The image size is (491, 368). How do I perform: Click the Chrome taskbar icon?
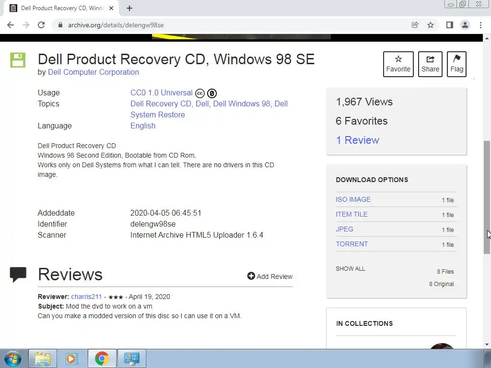pyautogui.click(x=102, y=358)
